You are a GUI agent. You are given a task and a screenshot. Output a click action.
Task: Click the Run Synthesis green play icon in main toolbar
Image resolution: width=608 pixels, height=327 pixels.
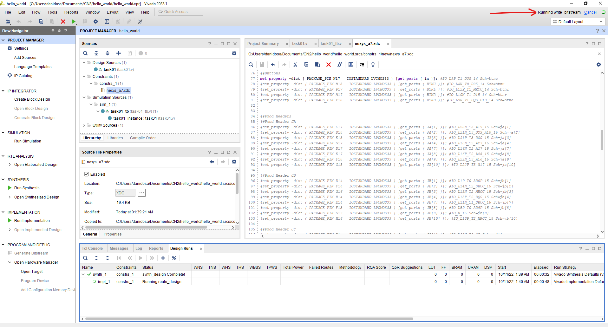(74, 22)
